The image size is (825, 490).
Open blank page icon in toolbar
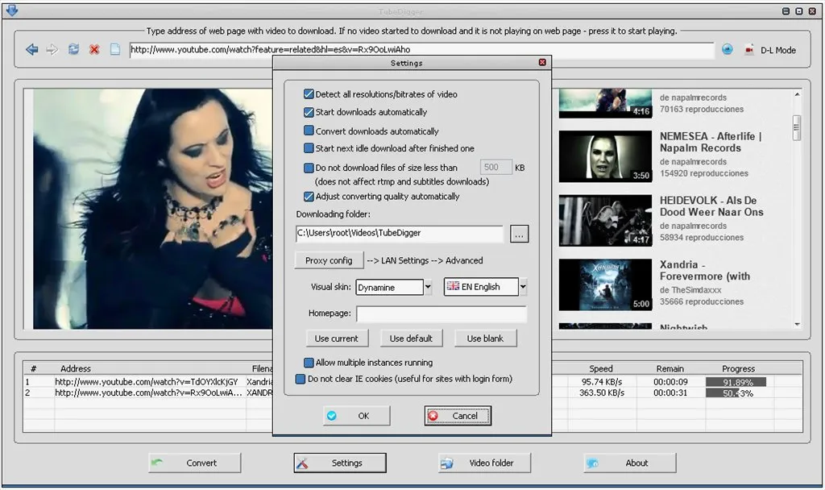[114, 49]
